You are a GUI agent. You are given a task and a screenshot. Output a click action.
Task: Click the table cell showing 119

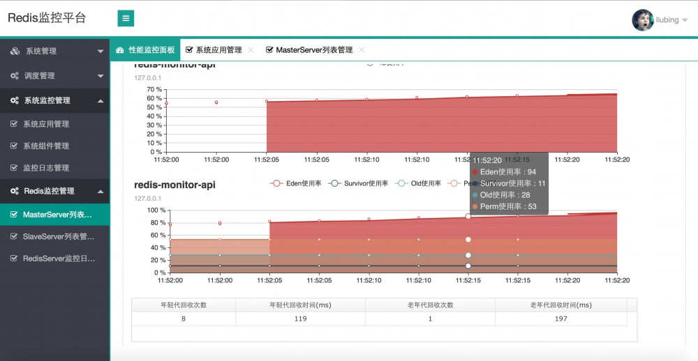[300, 318]
